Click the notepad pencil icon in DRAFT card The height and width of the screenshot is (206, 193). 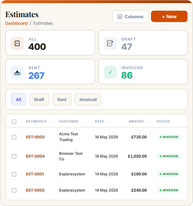(x=110, y=43)
